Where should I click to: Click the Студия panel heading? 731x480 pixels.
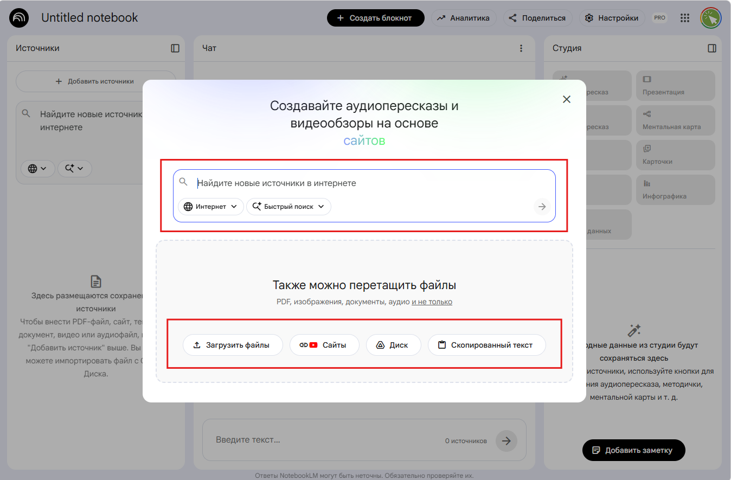pyautogui.click(x=567, y=48)
